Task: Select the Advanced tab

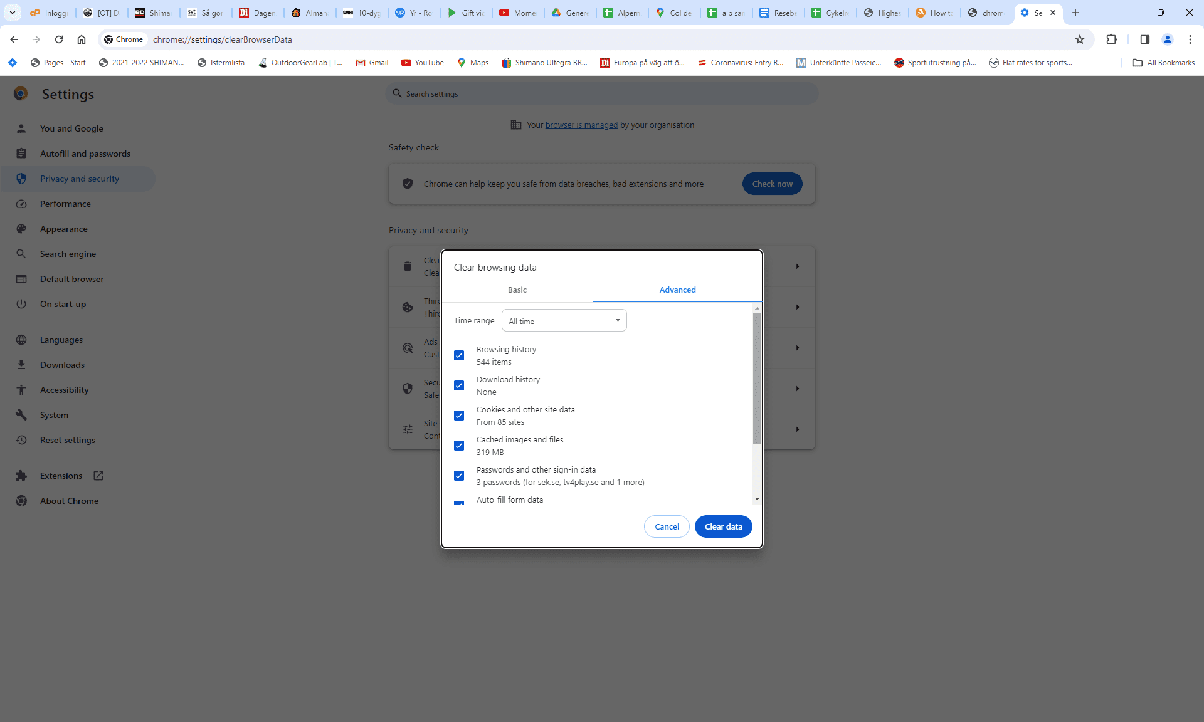Action: (x=677, y=290)
